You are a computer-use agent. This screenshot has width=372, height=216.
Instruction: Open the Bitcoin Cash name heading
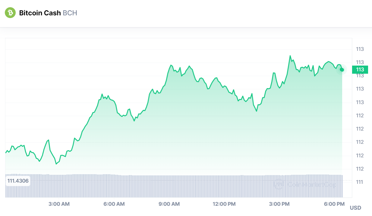click(40, 13)
